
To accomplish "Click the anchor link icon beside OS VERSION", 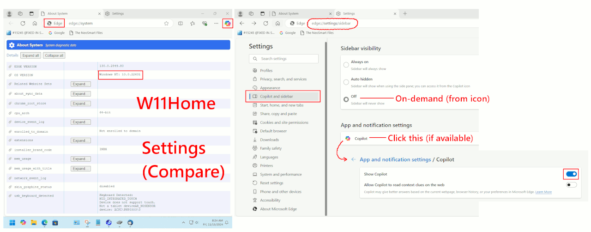I will tap(10, 75).
